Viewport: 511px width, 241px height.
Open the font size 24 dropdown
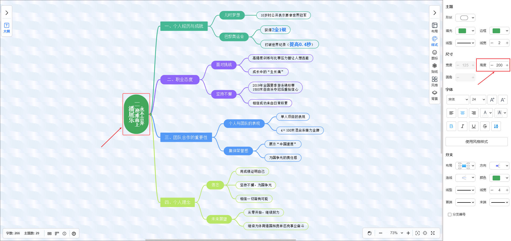(x=478, y=99)
